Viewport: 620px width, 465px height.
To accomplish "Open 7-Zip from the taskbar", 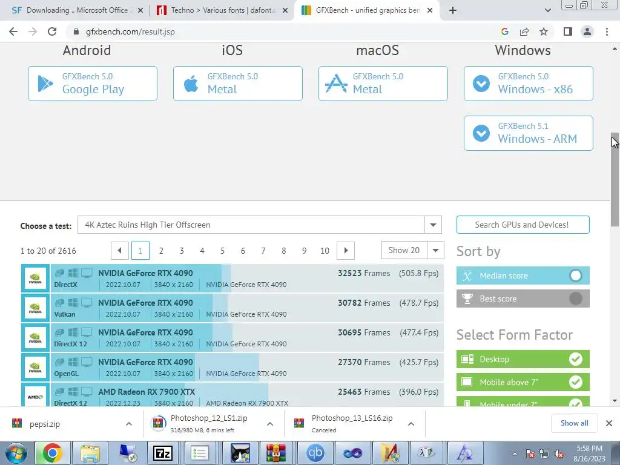I will click(163, 453).
